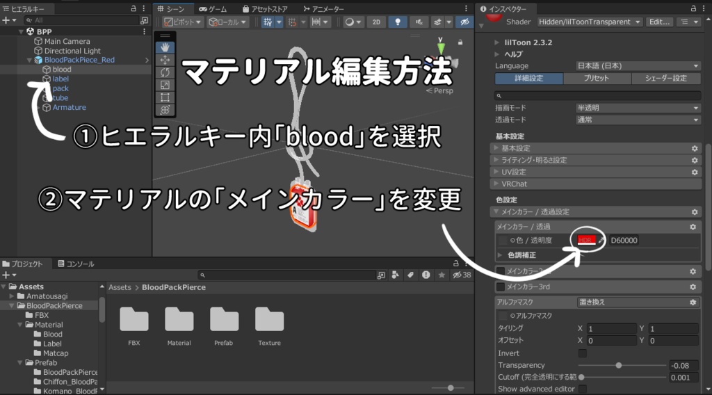Viewport: 712px width, 395px height.
Task: Open the BPP scene options menu
Action: pyautogui.click(x=145, y=31)
